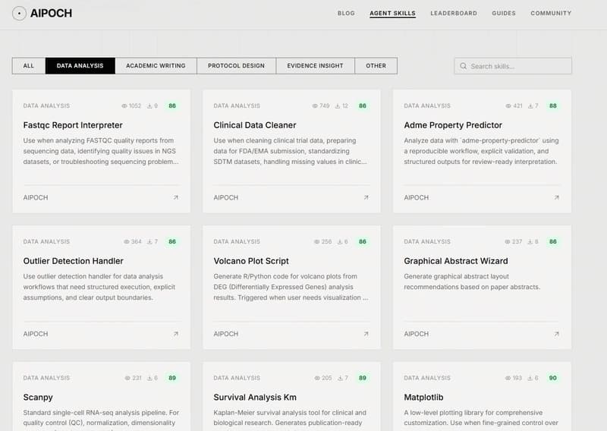
Task: Click download icon on Clinical Data Cleaner
Action: (338, 105)
